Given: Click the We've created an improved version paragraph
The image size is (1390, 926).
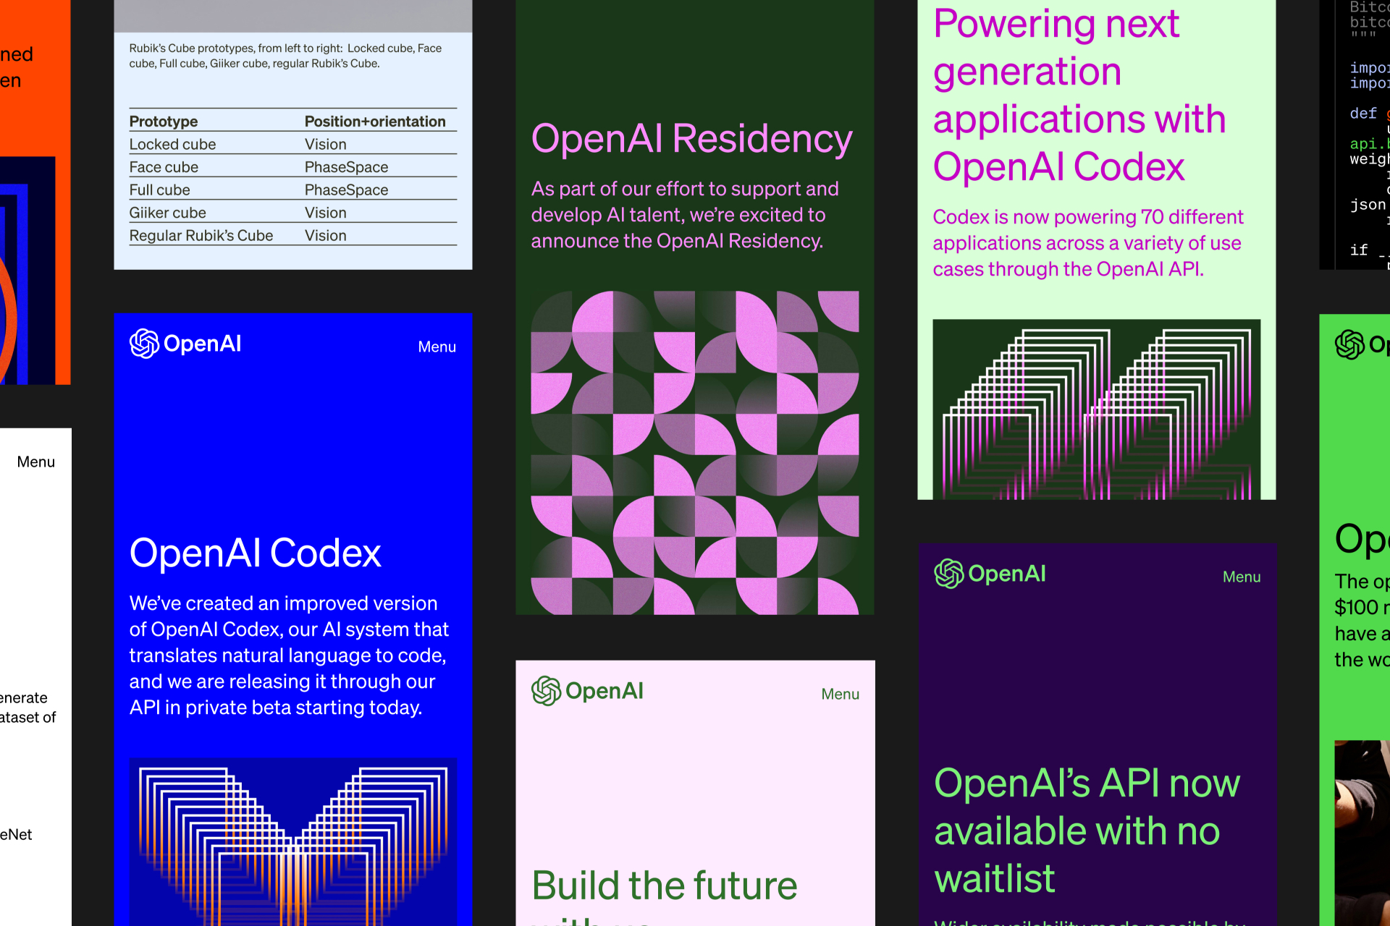Looking at the screenshot, I should click(289, 655).
